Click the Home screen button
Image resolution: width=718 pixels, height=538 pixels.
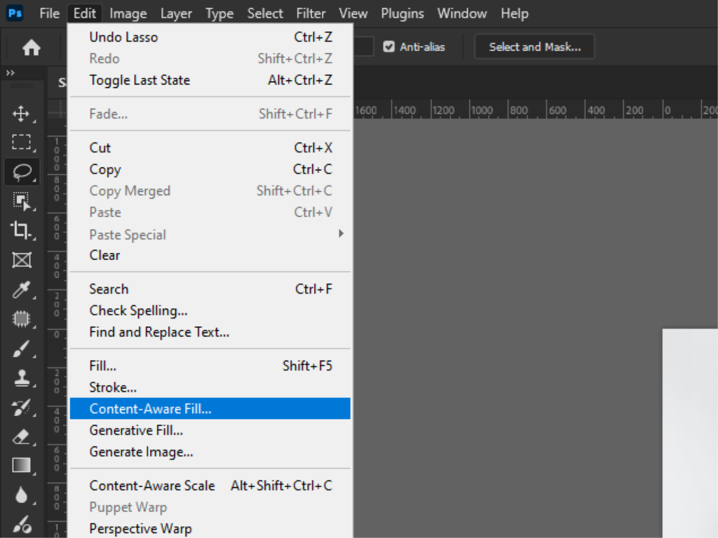coord(33,46)
